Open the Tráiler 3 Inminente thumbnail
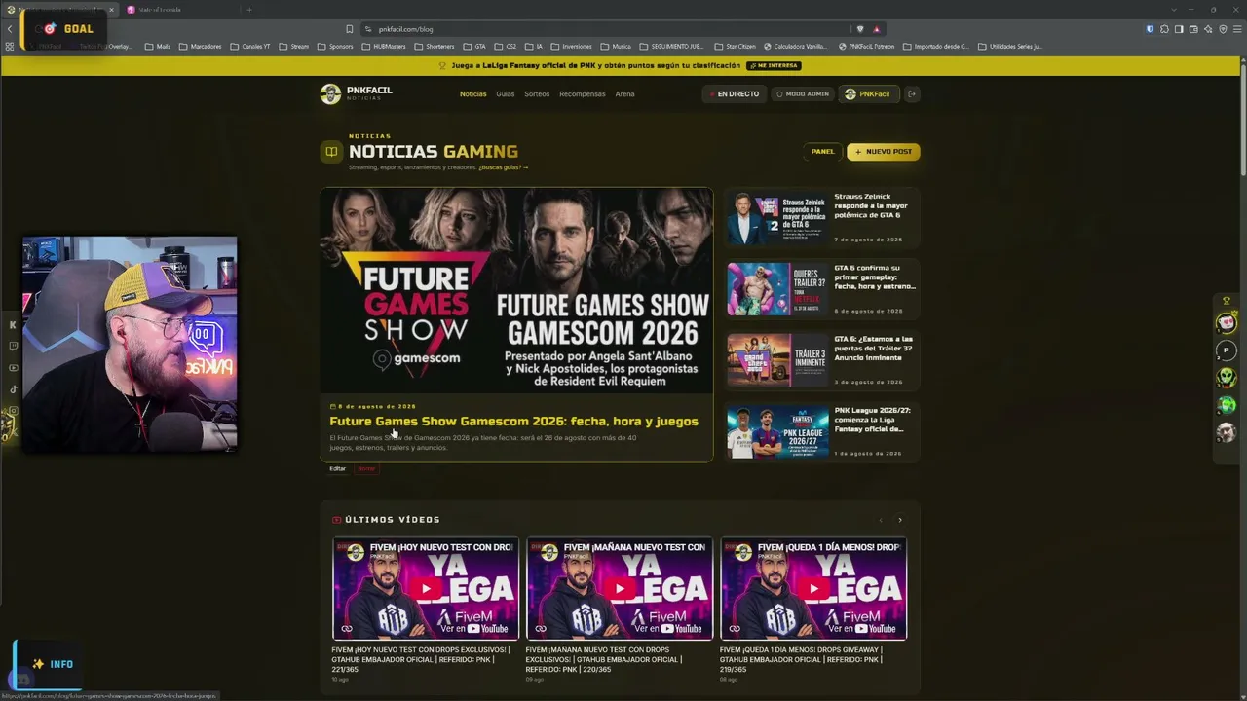 pyautogui.click(x=777, y=360)
